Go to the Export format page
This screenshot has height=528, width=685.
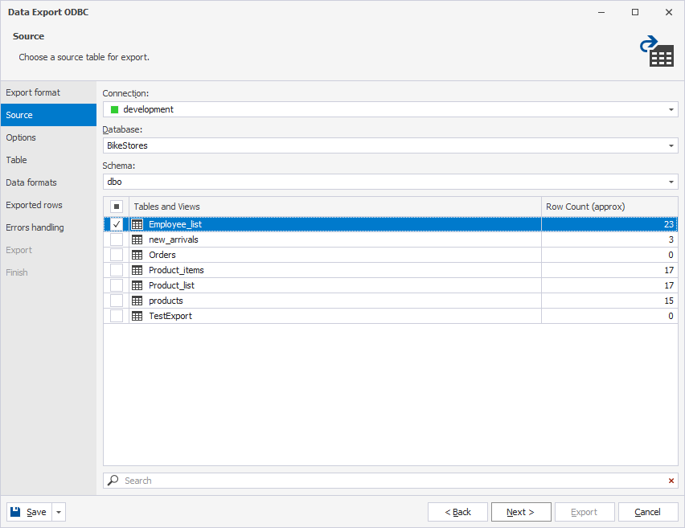[x=33, y=92]
